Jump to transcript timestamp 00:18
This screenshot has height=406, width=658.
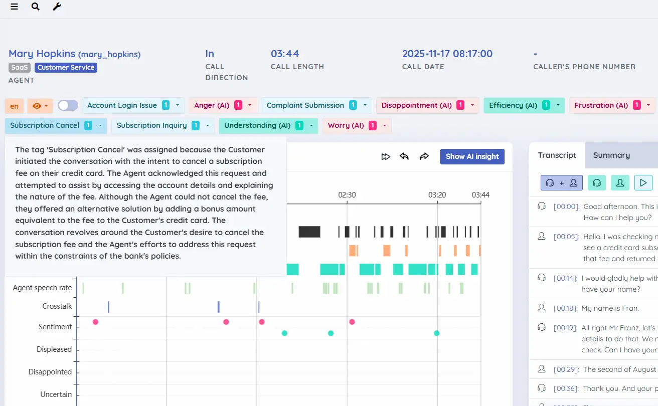pos(566,308)
